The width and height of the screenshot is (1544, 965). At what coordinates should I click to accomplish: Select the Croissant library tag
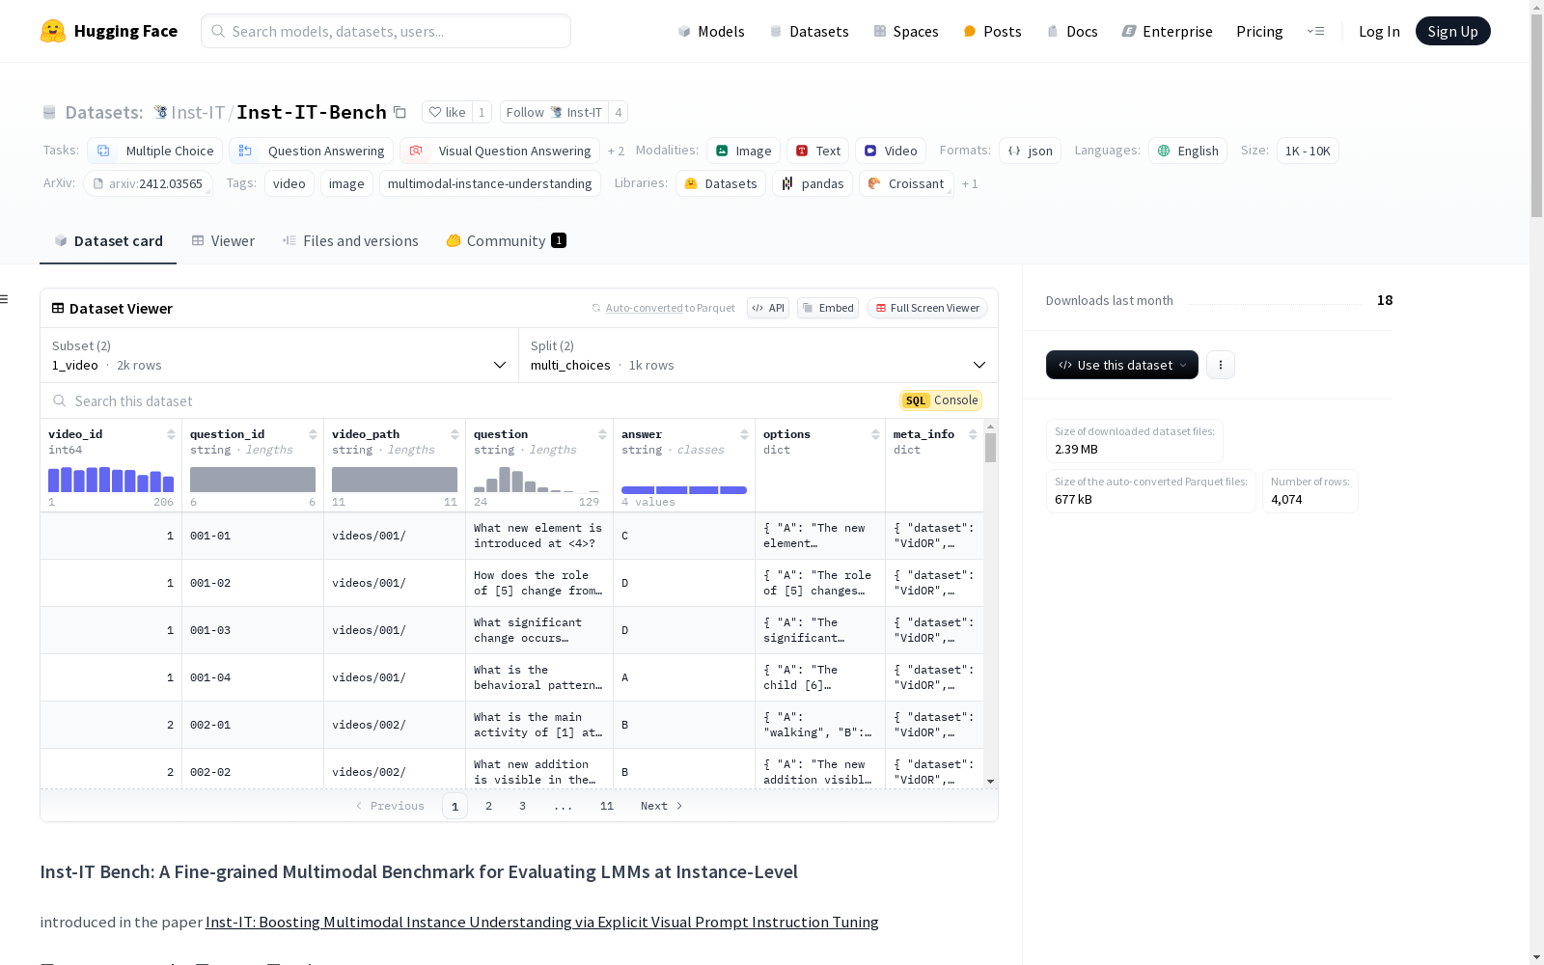[x=907, y=183]
